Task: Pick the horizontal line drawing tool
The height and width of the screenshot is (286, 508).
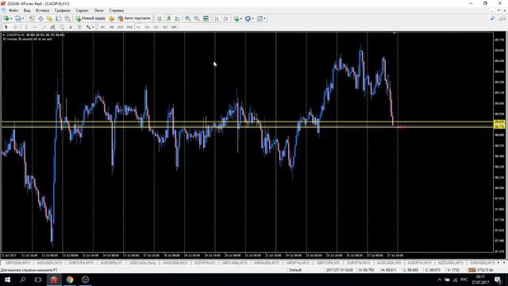Action: click(35, 27)
